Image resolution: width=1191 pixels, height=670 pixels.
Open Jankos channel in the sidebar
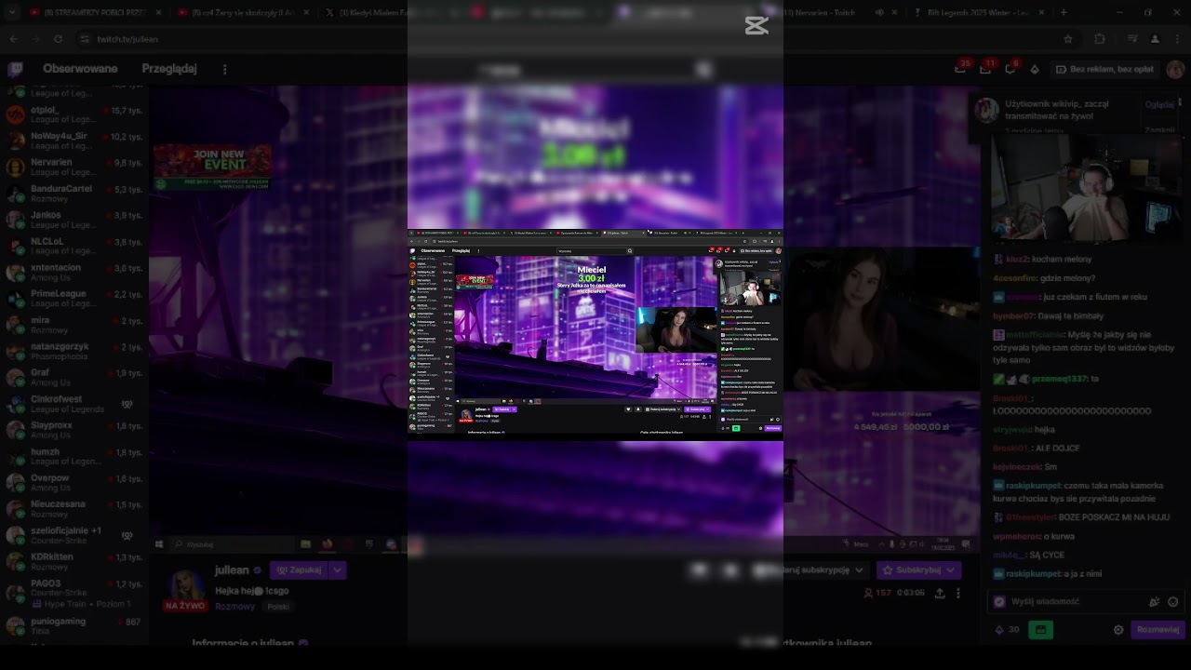[74, 220]
